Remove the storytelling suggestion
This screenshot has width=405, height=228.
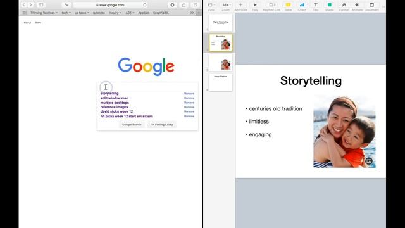[189, 94]
